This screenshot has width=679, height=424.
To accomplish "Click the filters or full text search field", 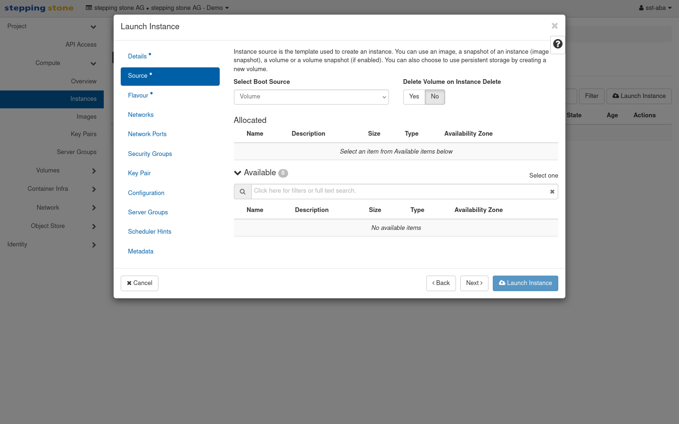I will pyautogui.click(x=405, y=192).
